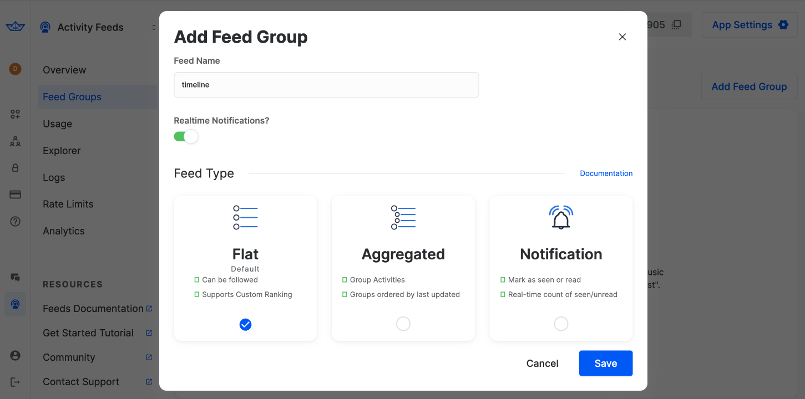Screen dimensions: 805x399
Task: Click the gear icon in App Settings
Action: click(x=783, y=25)
